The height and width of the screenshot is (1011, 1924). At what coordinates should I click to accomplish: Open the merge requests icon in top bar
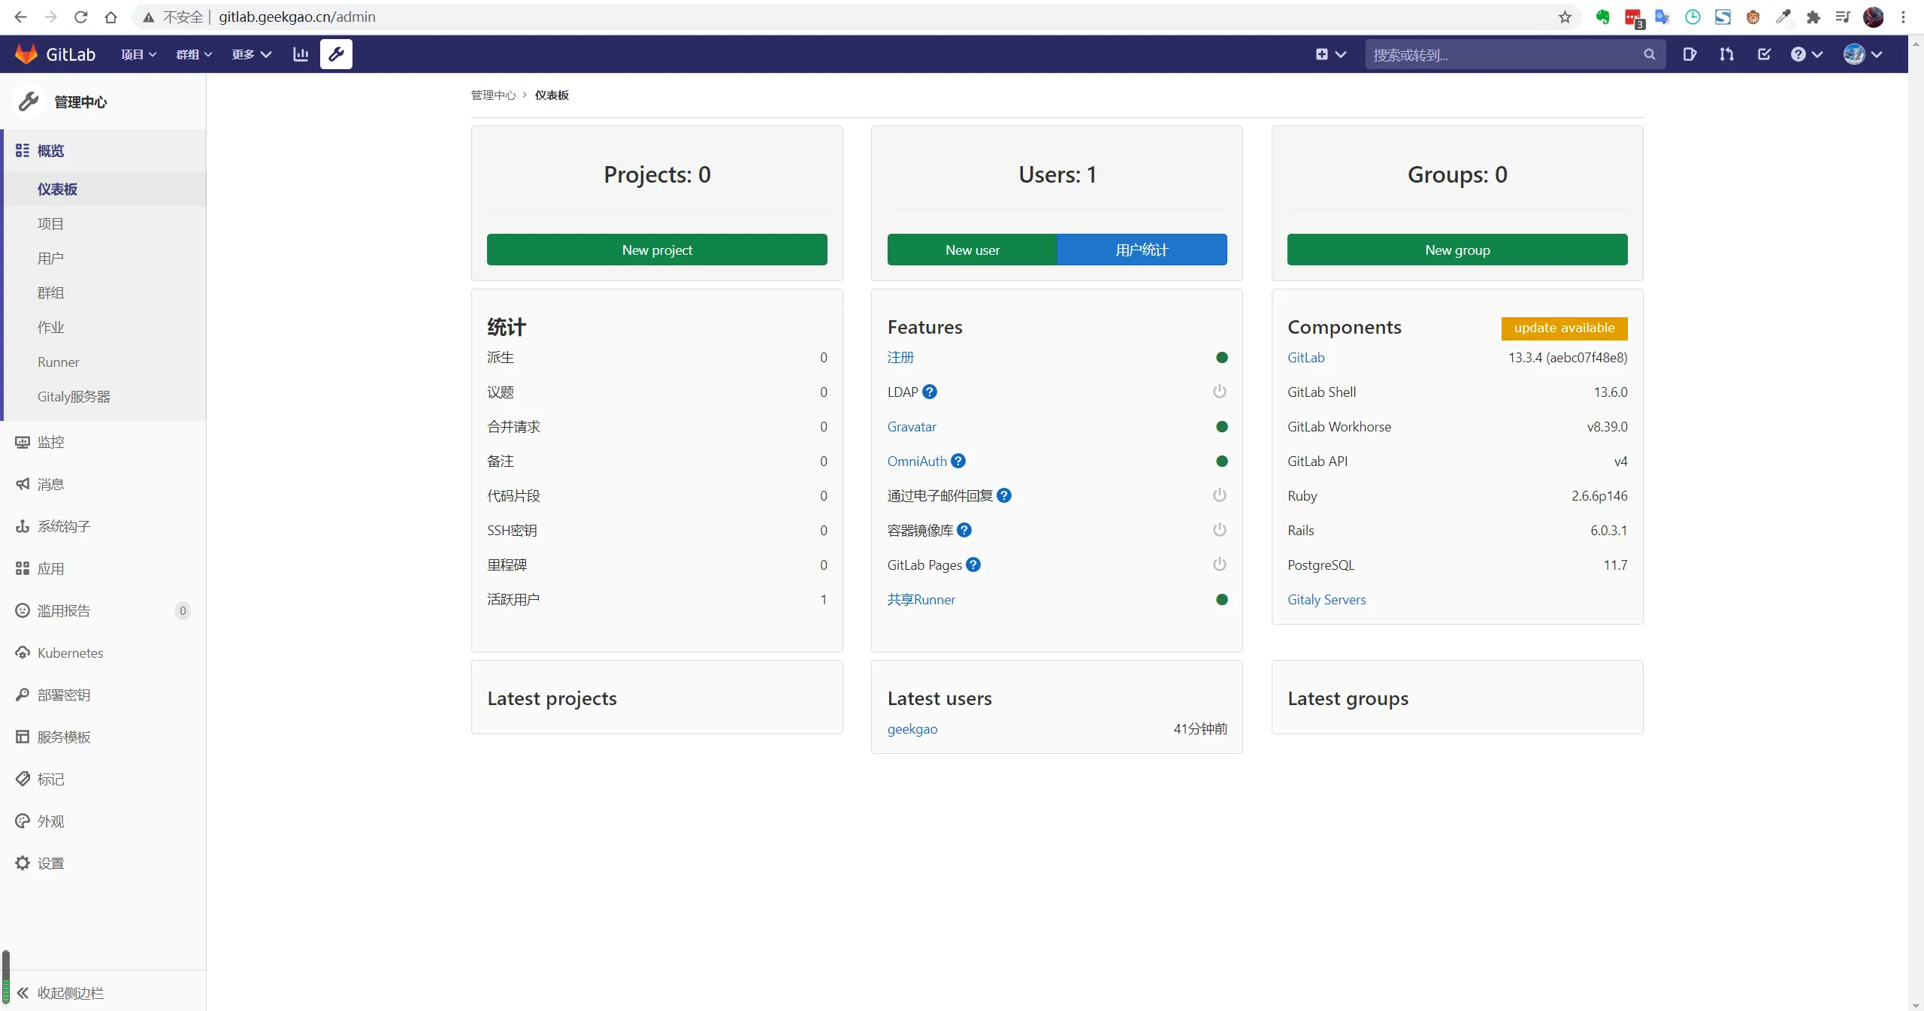tap(1726, 54)
